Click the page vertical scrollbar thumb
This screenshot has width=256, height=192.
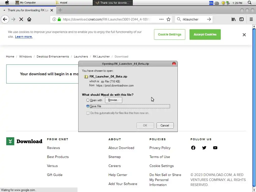click(254, 107)
